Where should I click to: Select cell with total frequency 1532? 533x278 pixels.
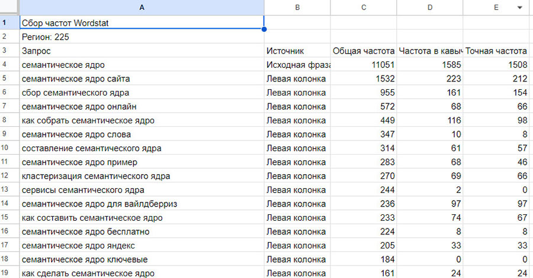click(x=363, y=79)
